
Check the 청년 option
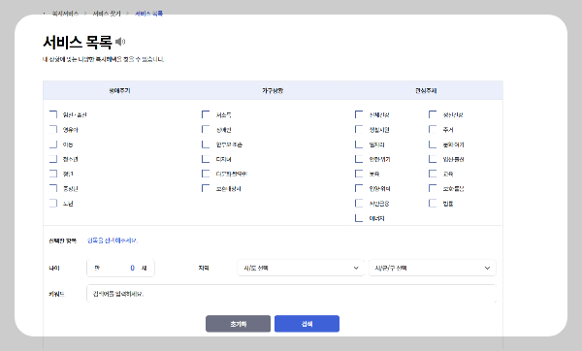pos(53,174)
